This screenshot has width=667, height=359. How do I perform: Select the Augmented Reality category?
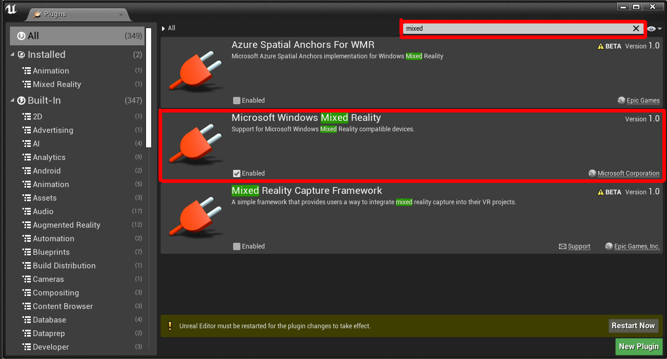pos(77,225)
